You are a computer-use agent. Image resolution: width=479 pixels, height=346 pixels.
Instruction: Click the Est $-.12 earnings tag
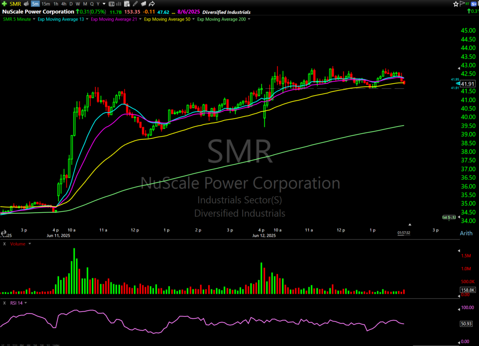pyautogui.click(x=449, y=217)
